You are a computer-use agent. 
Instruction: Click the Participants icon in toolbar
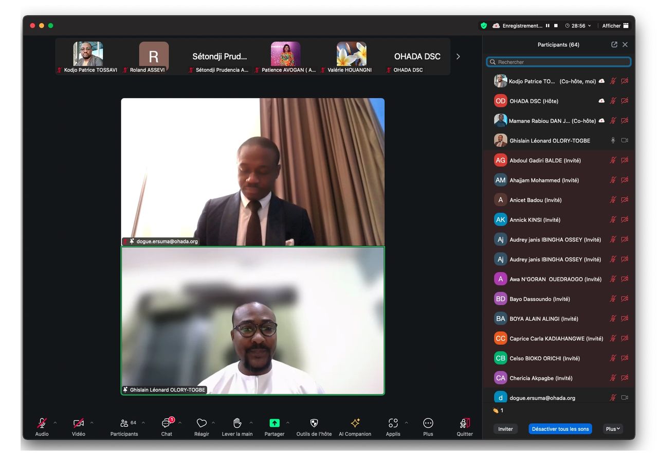click(x=124, y=423)
